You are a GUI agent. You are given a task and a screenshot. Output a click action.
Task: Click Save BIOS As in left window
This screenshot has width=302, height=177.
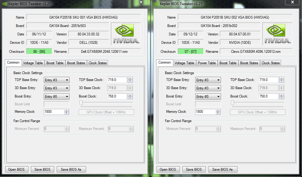pyautogui.click(x=71, y=169)
